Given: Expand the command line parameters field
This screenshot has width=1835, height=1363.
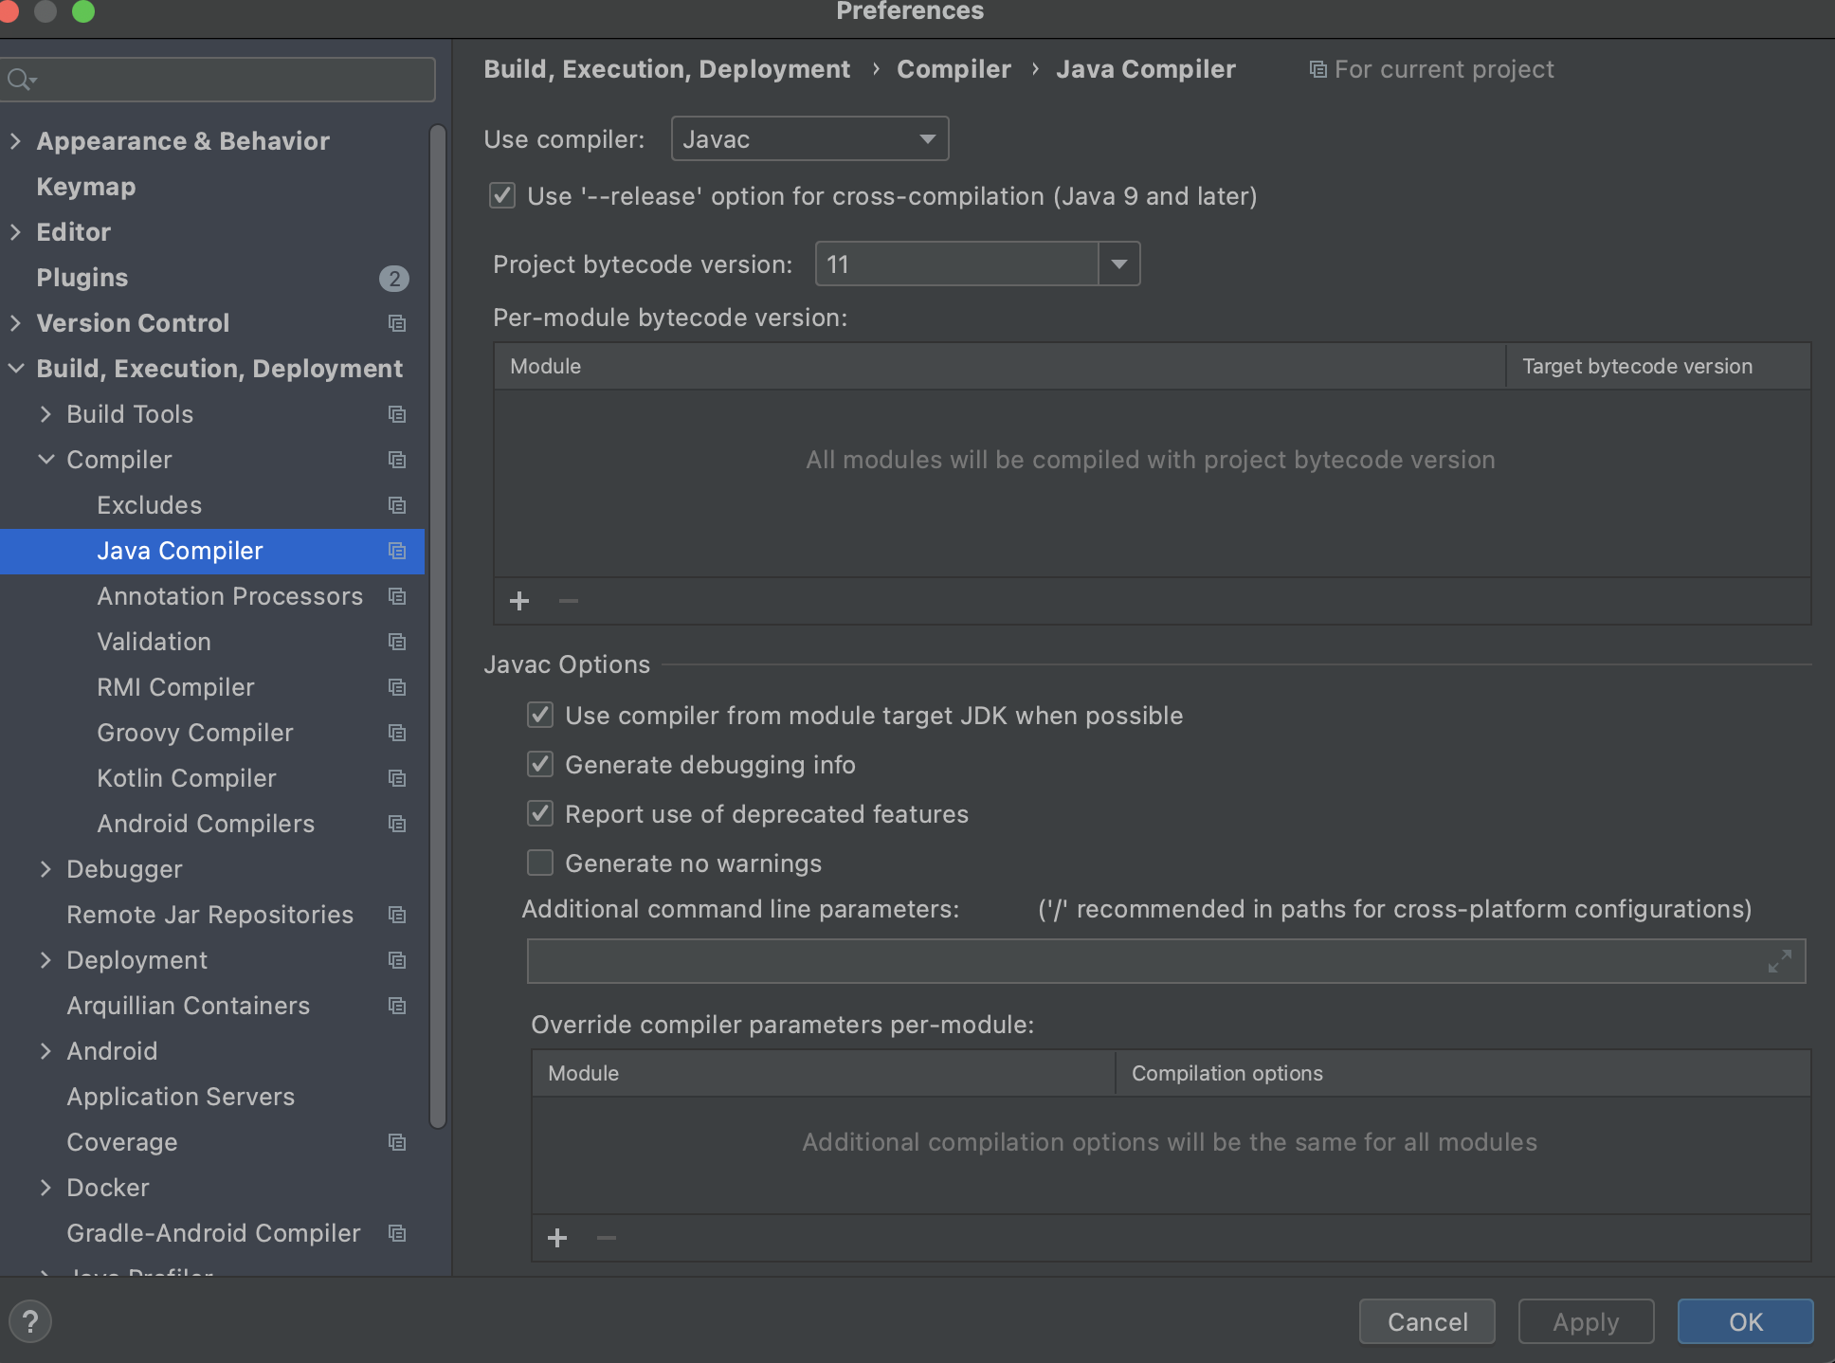Looking at the screenshot, I should pos(1779,961).
